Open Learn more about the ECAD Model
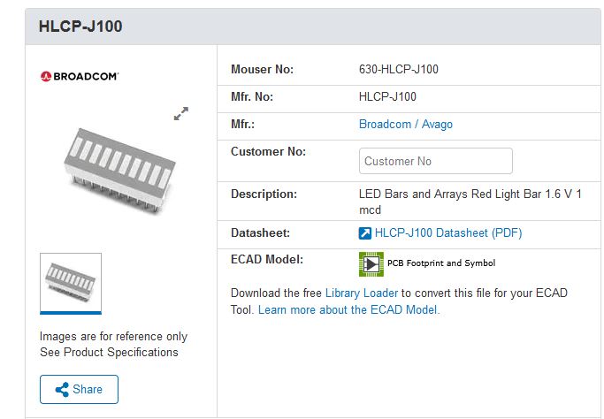Image resolution: width=604 pixels, height=419 pixels. [x=348, y=310]
